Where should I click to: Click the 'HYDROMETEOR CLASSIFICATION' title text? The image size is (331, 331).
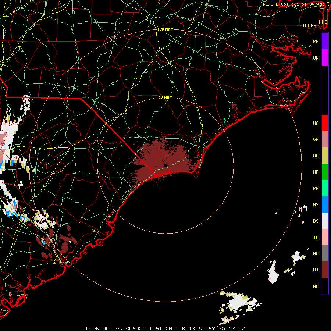129,328
